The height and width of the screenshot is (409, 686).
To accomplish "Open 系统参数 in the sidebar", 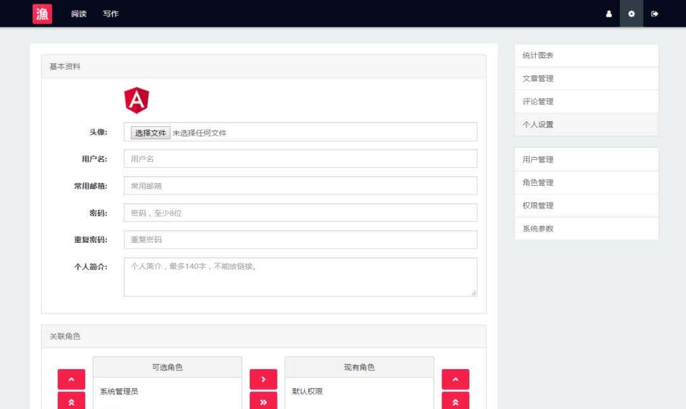I will (x=586, y=228).
